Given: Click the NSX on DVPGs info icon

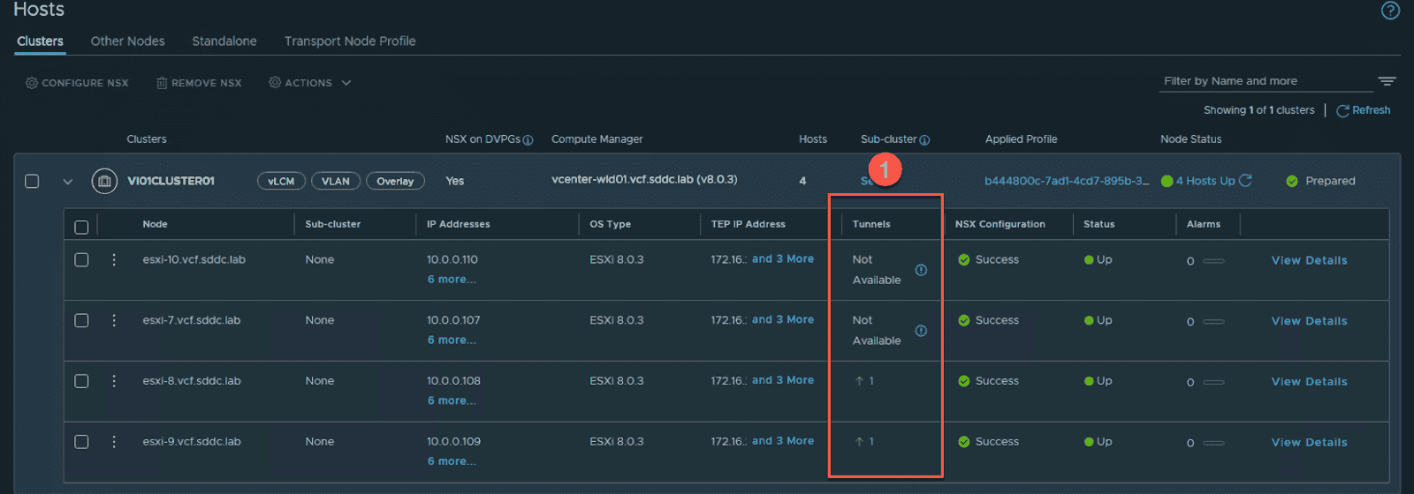Looking at the screenshot, I should coord(528,140).
